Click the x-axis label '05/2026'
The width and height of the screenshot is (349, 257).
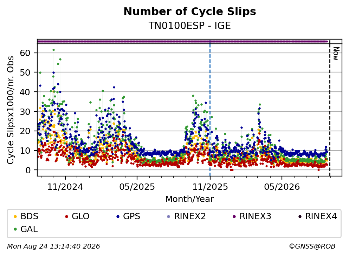282,187
